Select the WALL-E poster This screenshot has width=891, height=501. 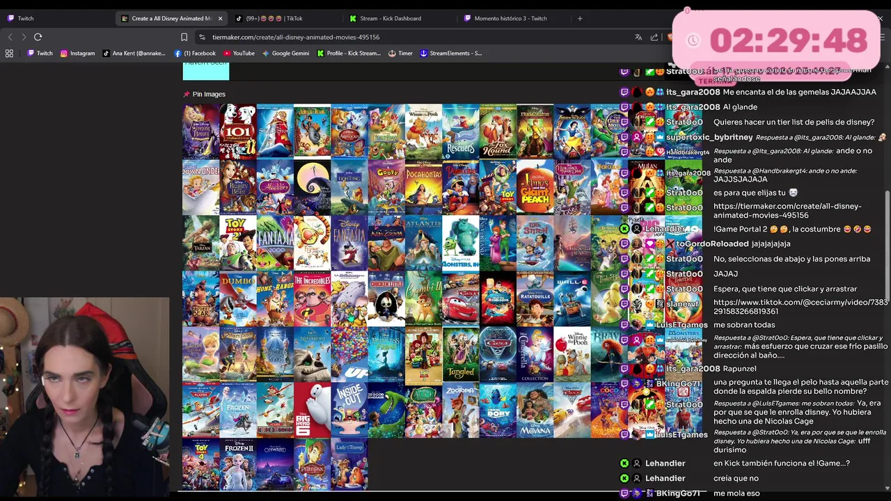click(572, 299)
